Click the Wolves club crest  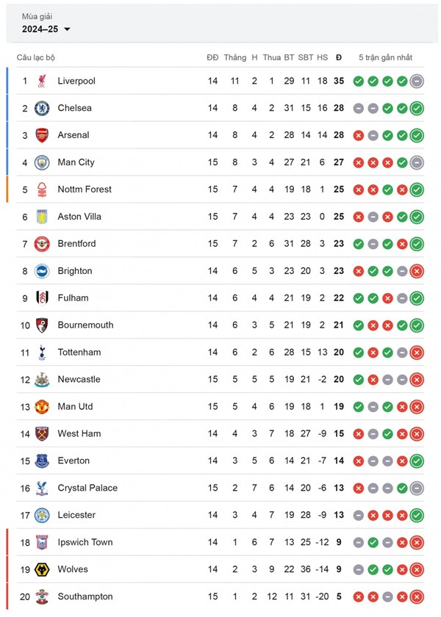(x=42, y=569)
